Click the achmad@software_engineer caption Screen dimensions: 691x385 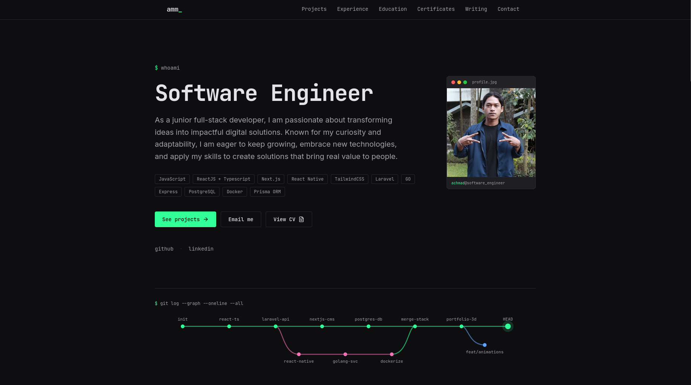tap(478, 183)
